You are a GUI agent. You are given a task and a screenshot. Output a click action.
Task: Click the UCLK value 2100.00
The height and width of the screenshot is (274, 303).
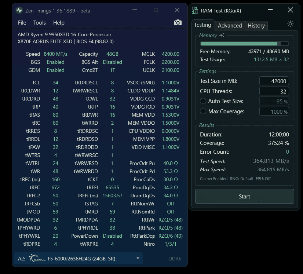click(171, 70)
